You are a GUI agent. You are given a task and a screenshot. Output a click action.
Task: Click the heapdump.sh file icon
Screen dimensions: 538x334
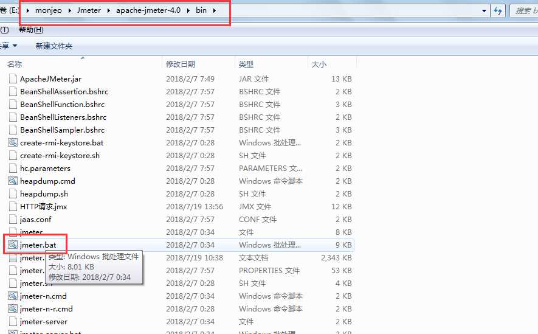click(x=13, y=193)
